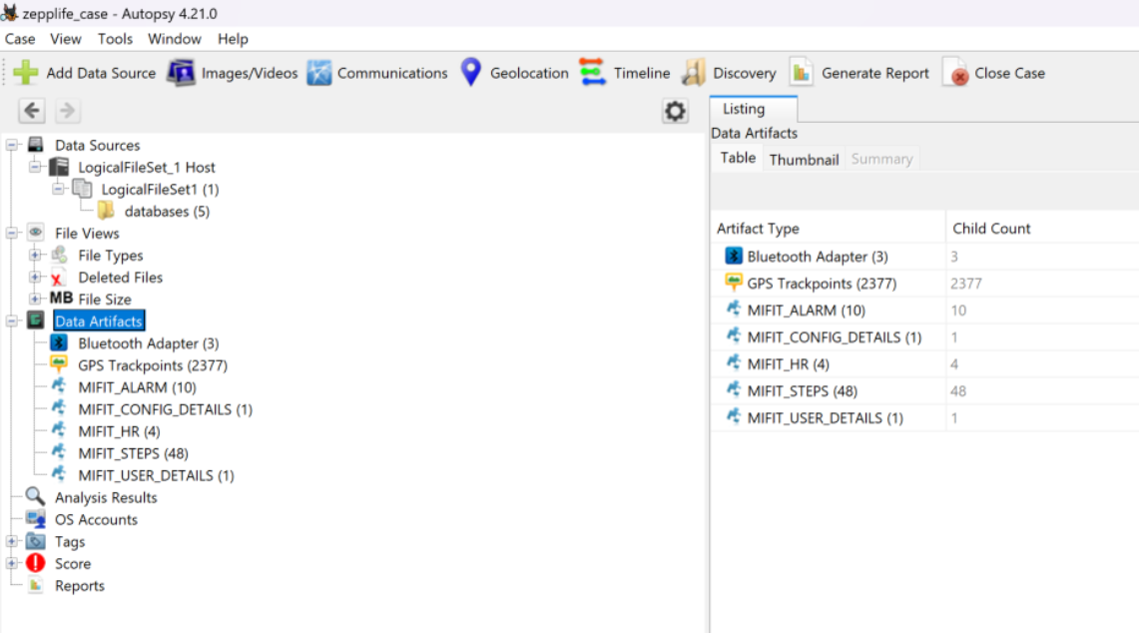Open the Images/Videos viewer
Screen dimensions: 1144x633
tap(181, 73)
